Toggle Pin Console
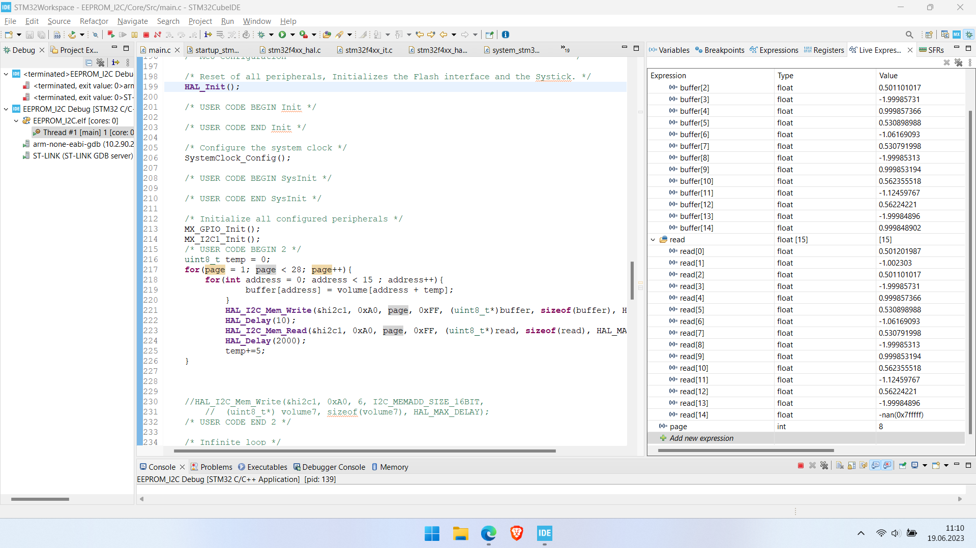976x548 pixels. tap(903, 465)
